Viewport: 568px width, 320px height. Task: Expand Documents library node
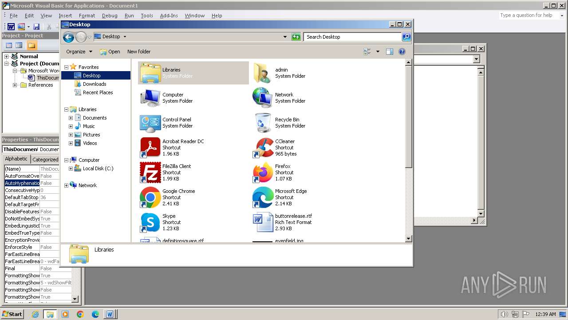click(x=71, y=118)
